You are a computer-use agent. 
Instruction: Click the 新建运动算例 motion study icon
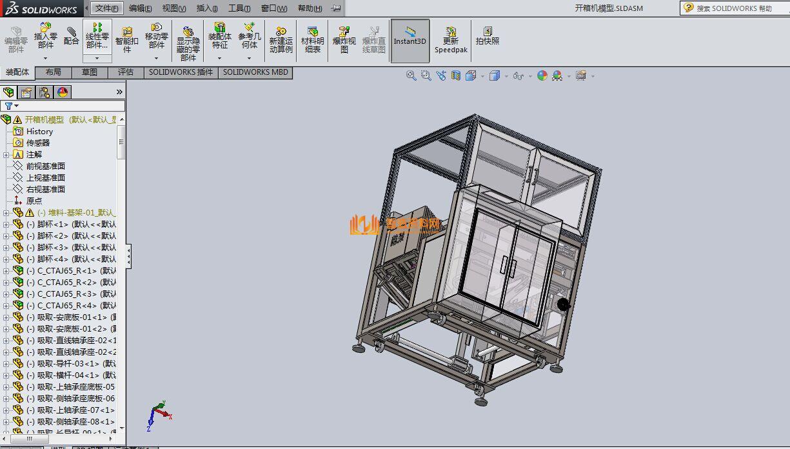[281, 40]
